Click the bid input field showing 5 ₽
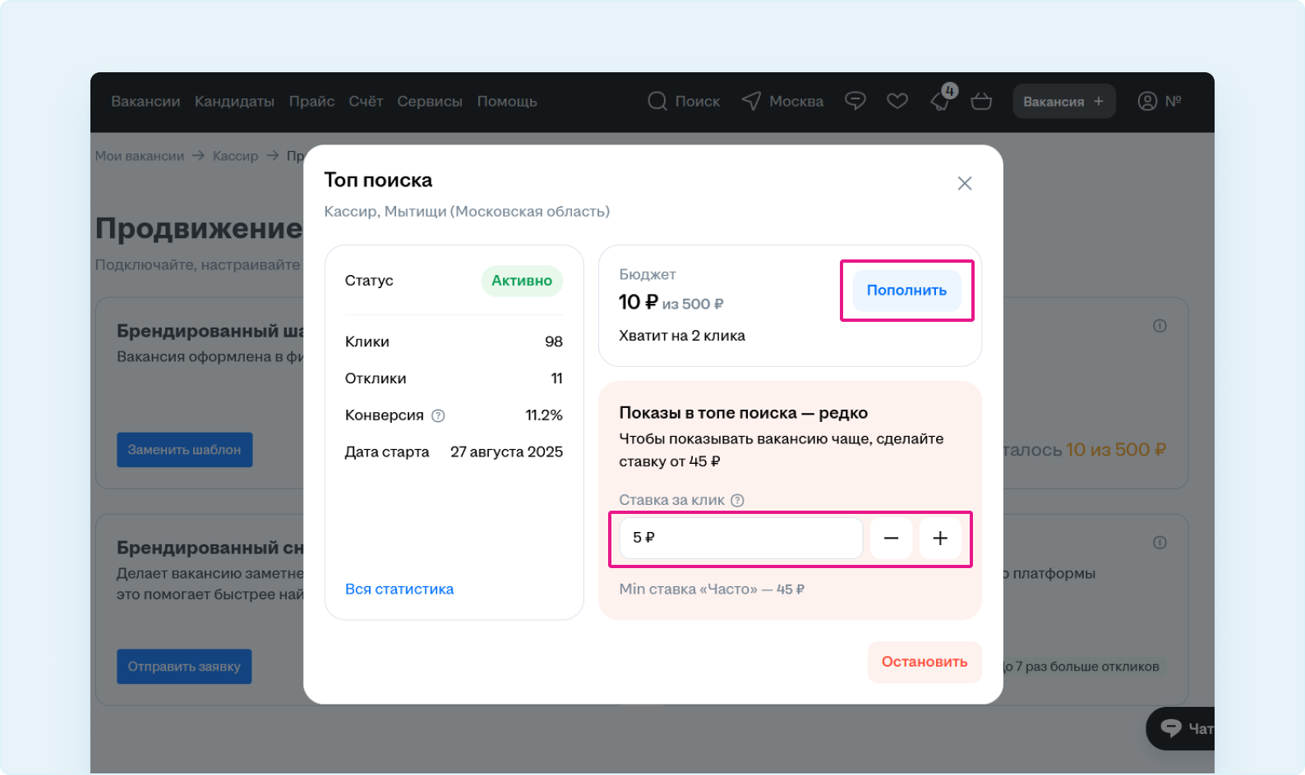 click(x=740, y=538)
